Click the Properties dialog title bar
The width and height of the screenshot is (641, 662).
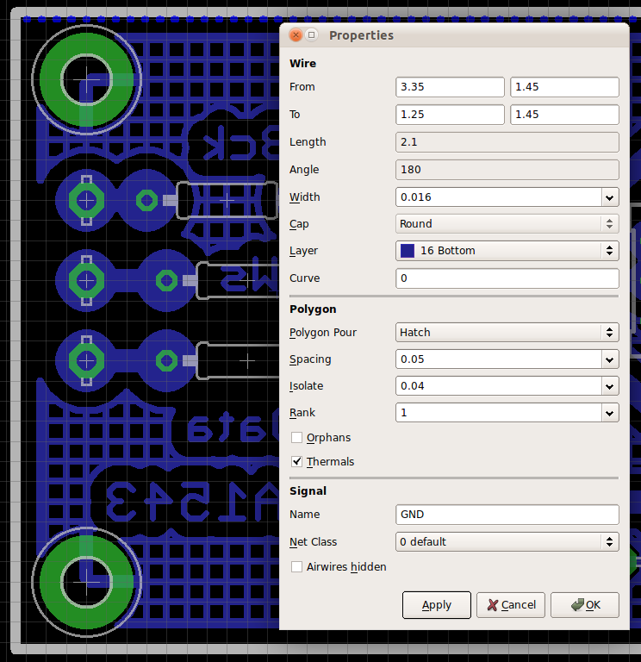tap(454, 35)
